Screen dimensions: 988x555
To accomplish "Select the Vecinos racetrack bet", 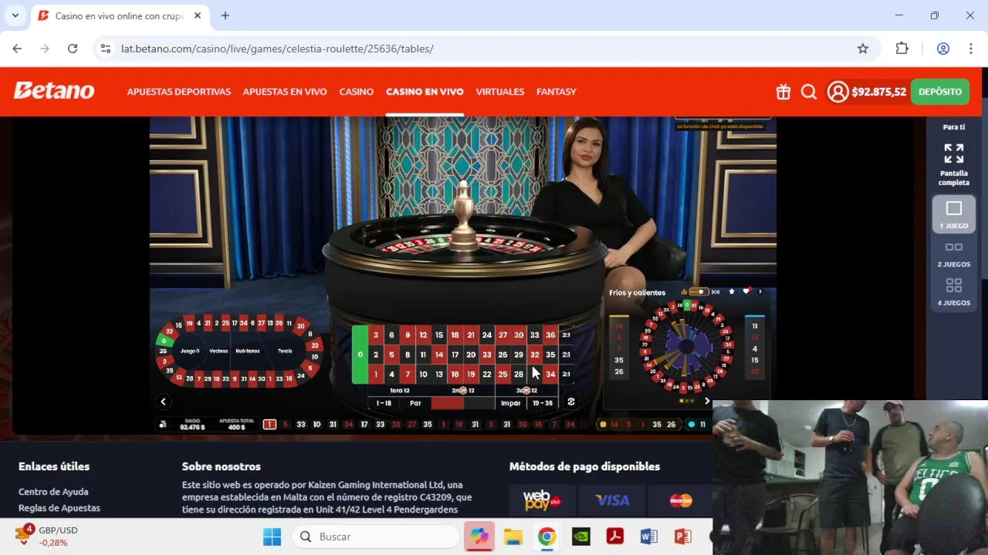I will click(219, 351).
